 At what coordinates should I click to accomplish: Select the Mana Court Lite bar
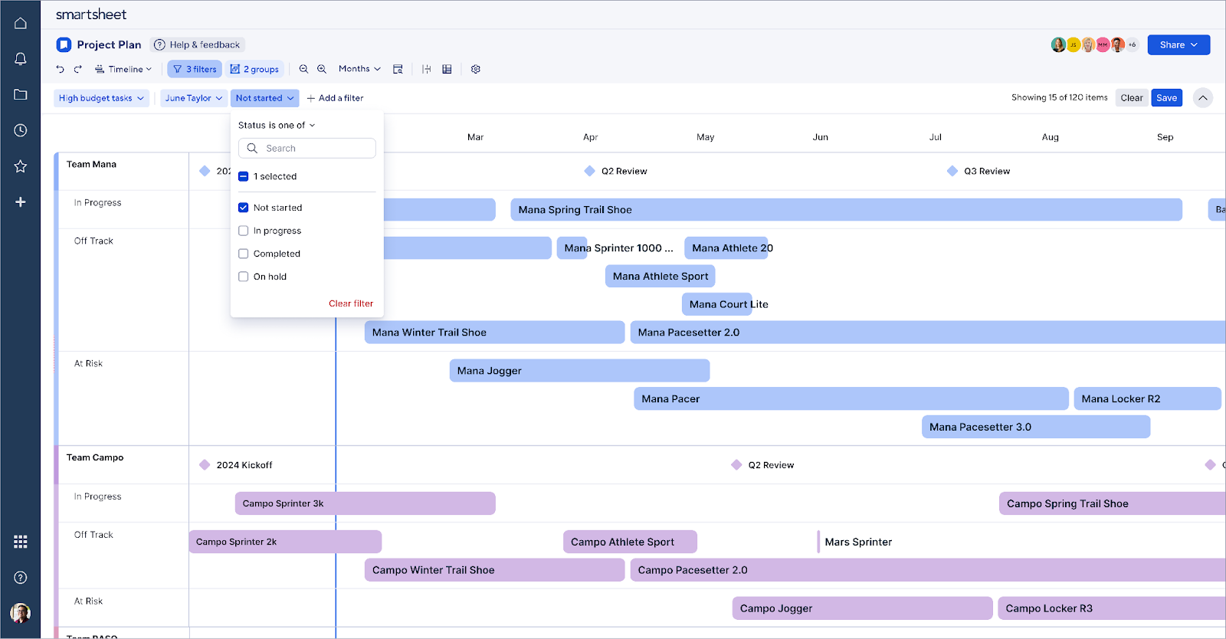[x=717, y=304]
